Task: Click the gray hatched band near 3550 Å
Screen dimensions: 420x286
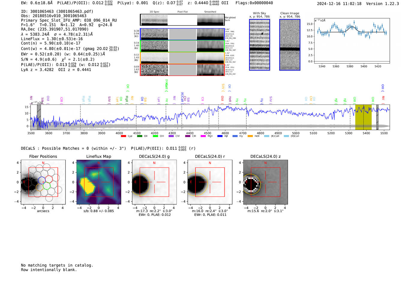Action: 39,117
